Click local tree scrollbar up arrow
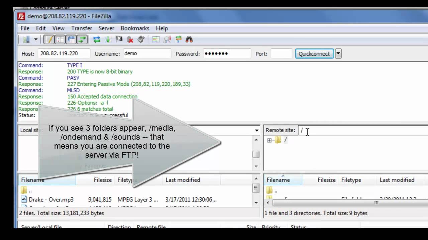The width and height of the screenshot is (428, 240). coord(256,140)
